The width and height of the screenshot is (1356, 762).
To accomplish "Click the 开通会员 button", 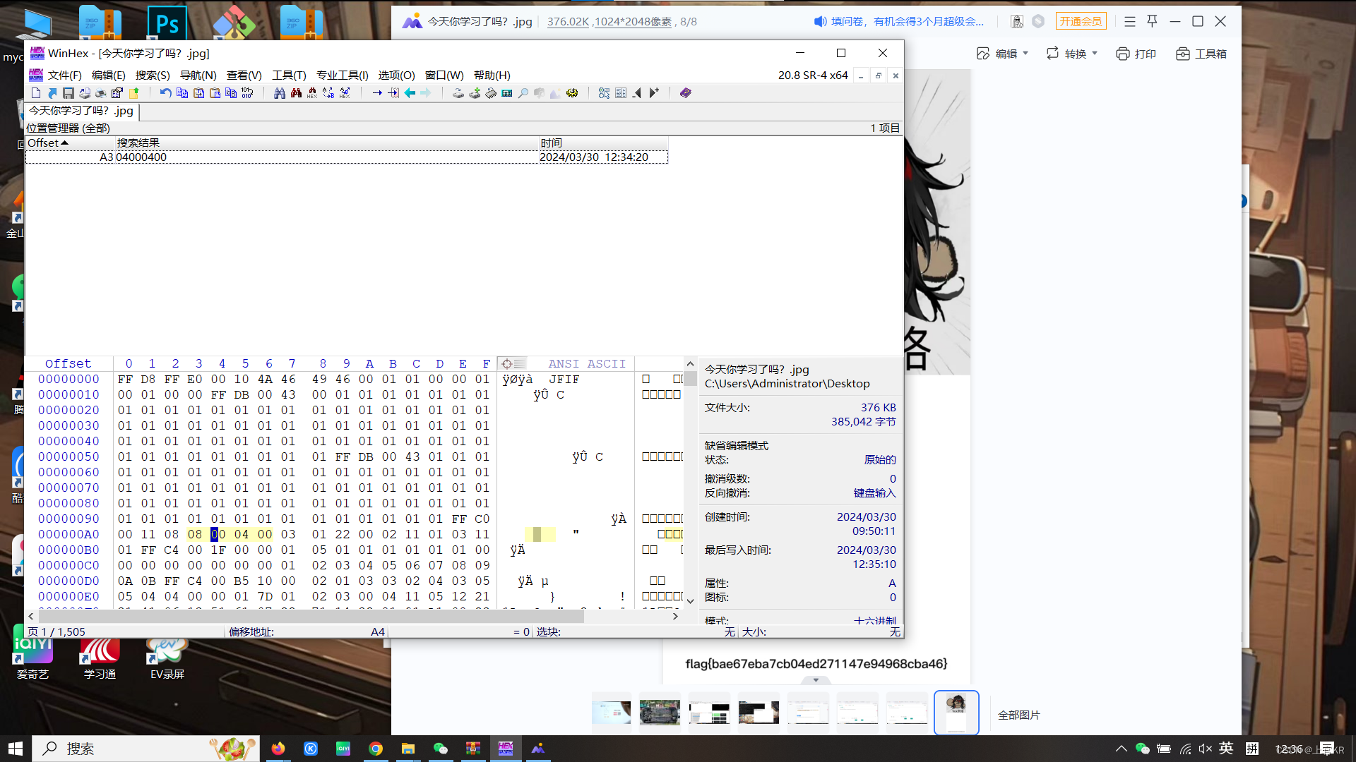I will click(1081, 21).
